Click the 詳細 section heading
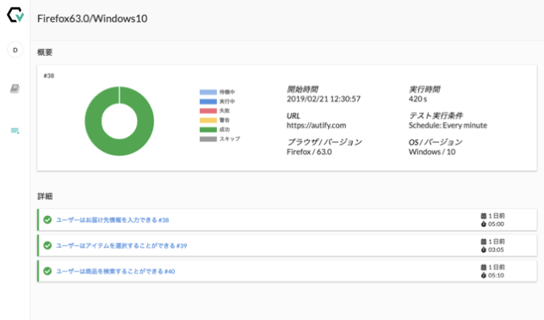The height and width of the screenshot is (320, 544). click(45, 196)
